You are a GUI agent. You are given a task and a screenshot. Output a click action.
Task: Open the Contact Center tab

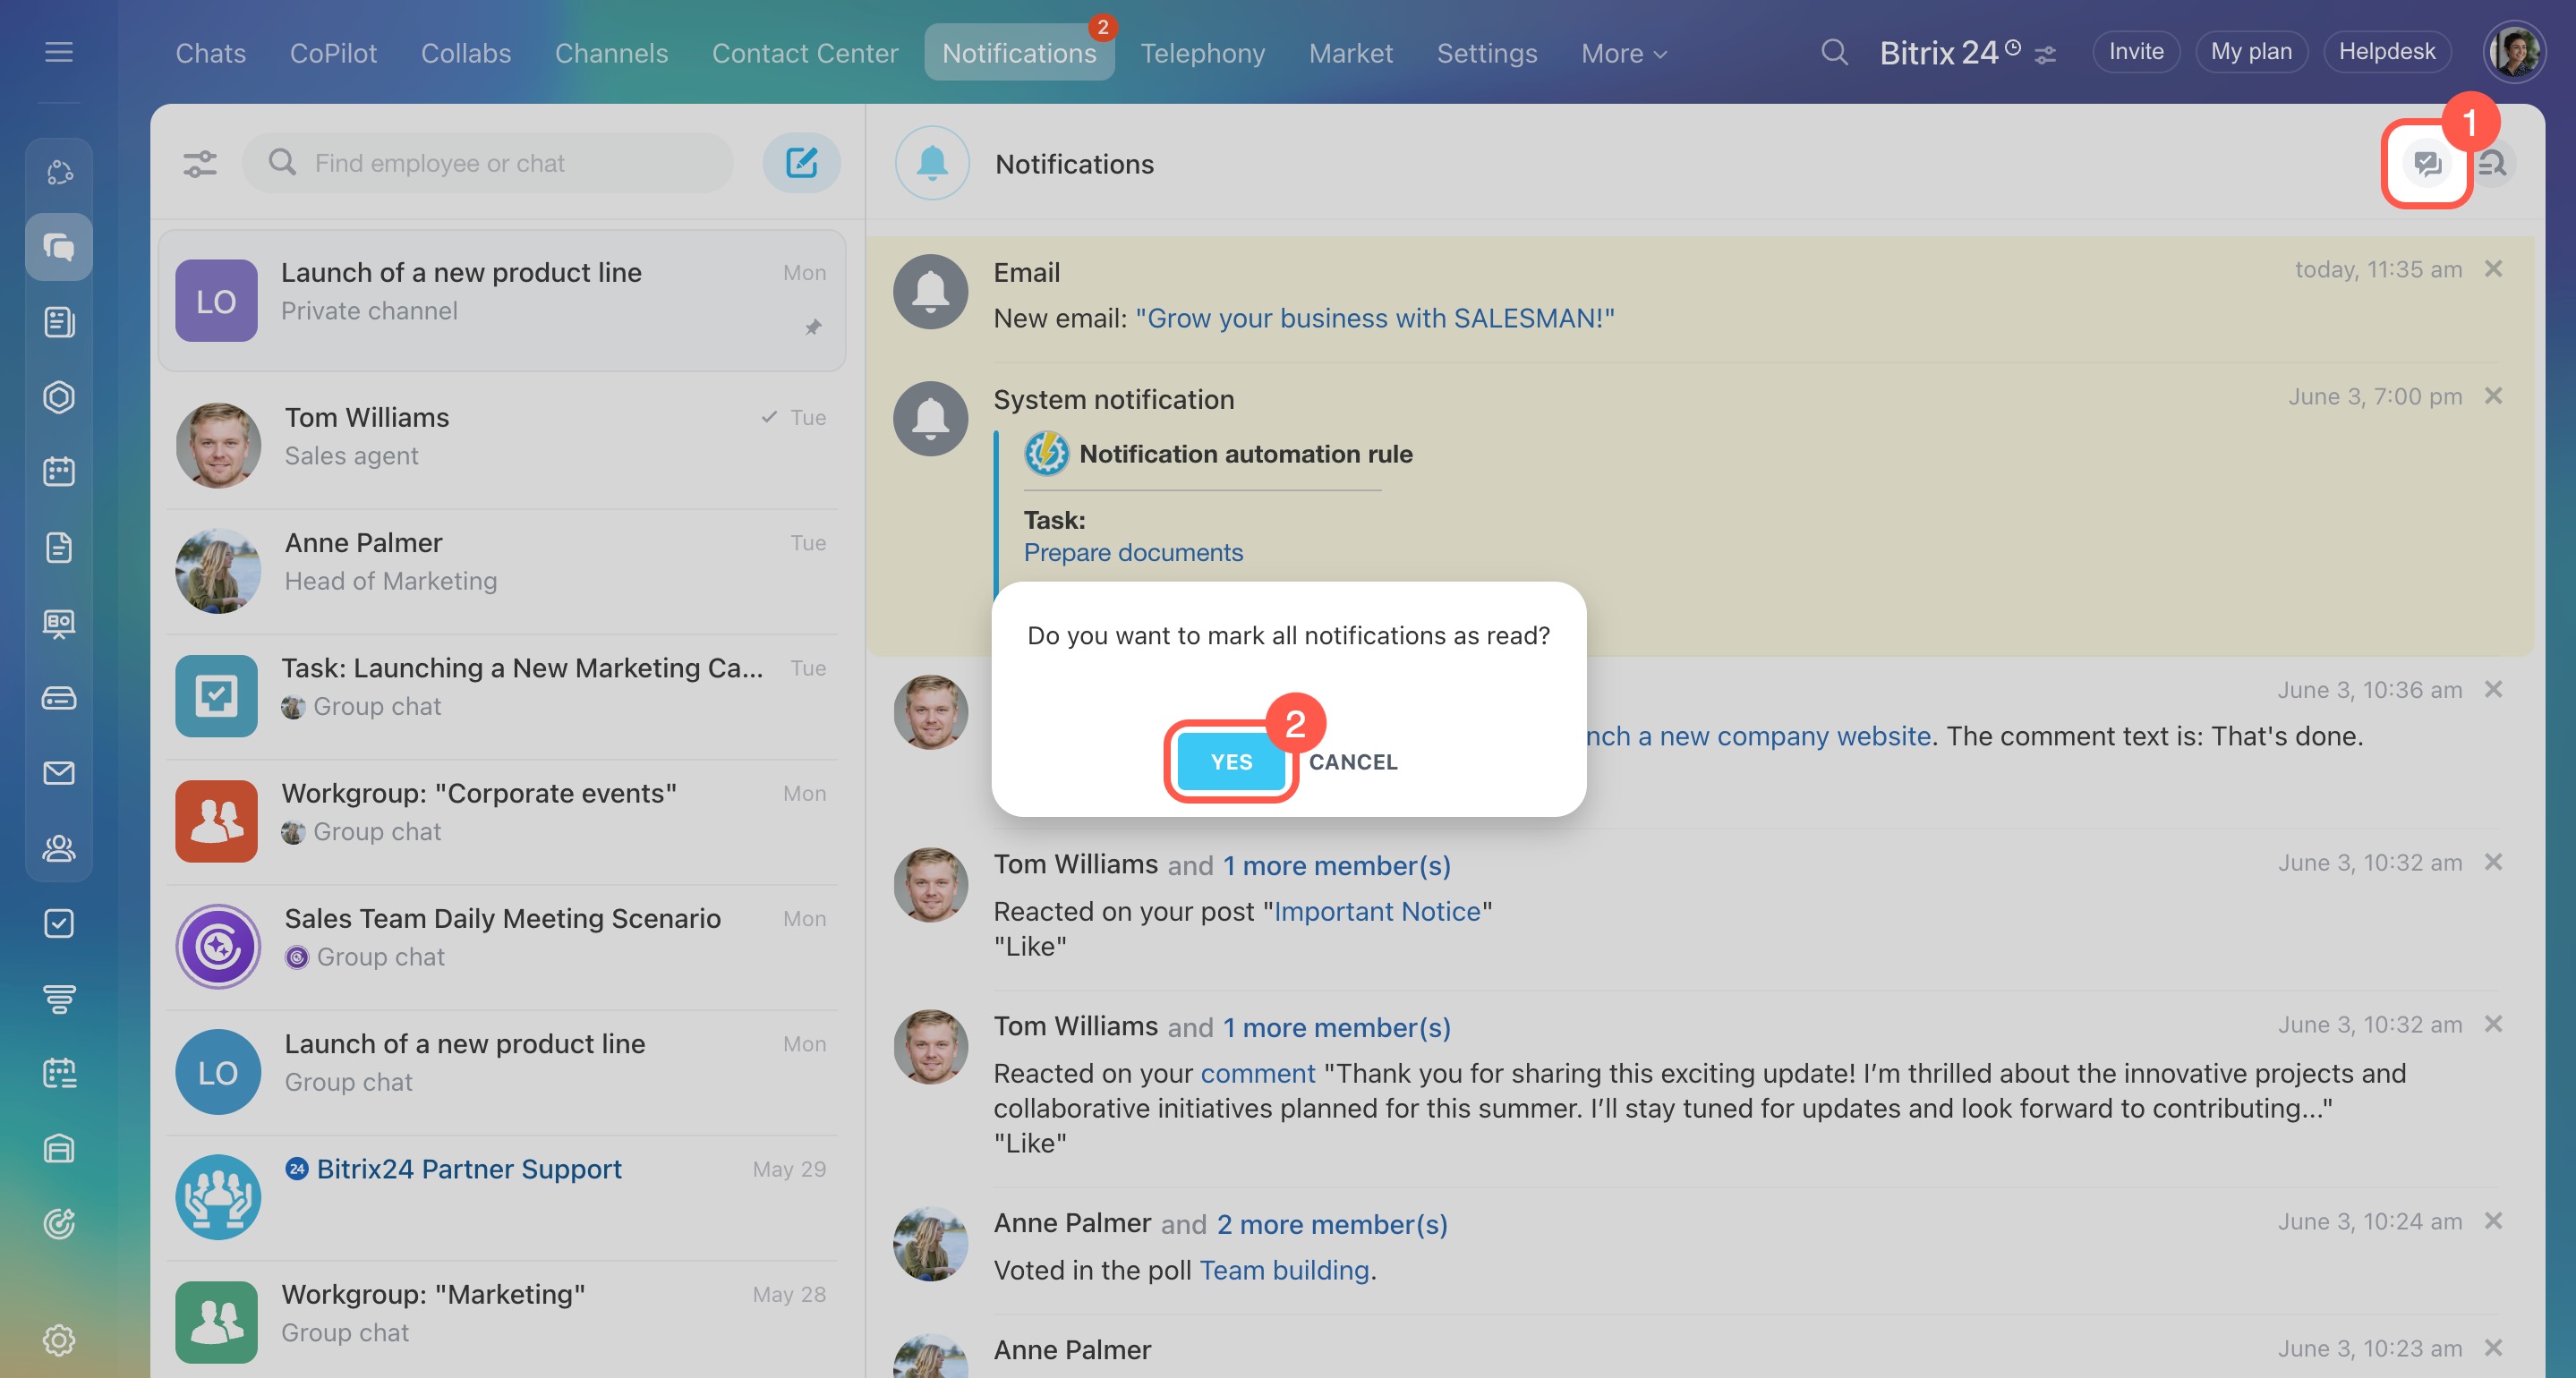[x=804, y=53]
